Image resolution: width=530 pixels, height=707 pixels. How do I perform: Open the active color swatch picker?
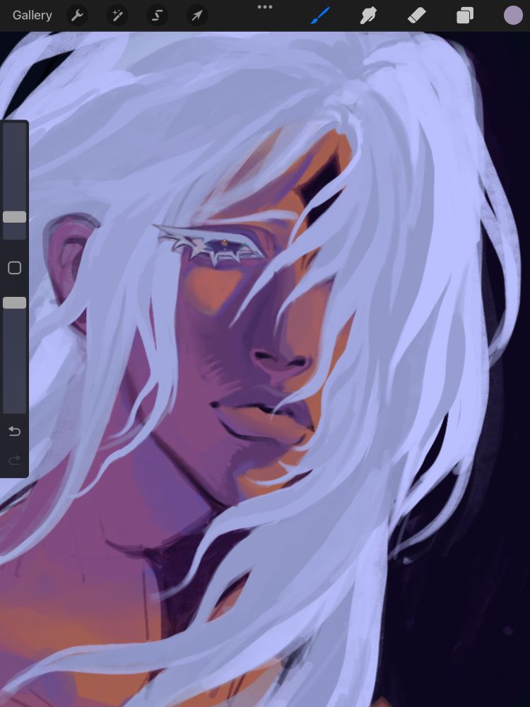[513, 16]
